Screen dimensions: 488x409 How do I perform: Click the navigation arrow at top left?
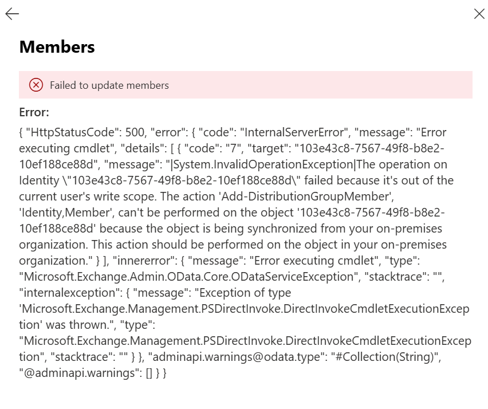tap(11, 14)
